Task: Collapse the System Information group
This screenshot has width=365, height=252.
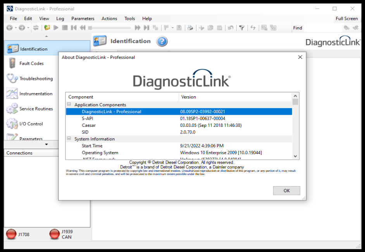Action: point(69,139)
